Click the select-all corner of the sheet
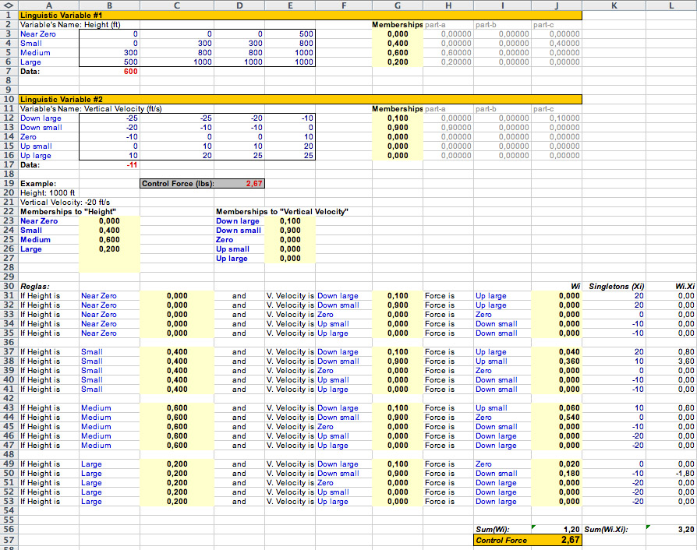 [x=9, y=5]
